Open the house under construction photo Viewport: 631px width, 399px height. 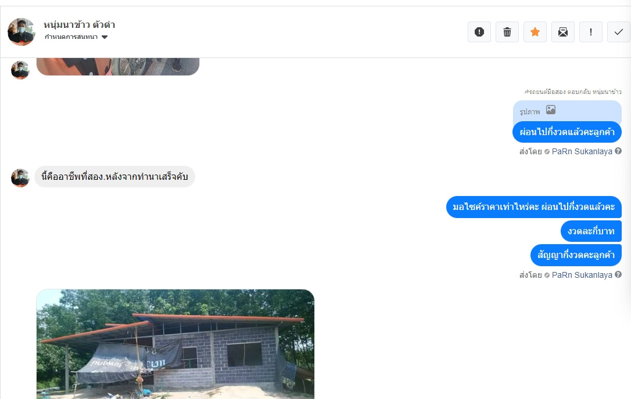pos(175,344)
